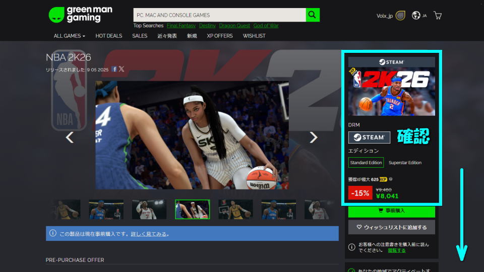Click the info icon in pre-purchase banner

point(53,233)
